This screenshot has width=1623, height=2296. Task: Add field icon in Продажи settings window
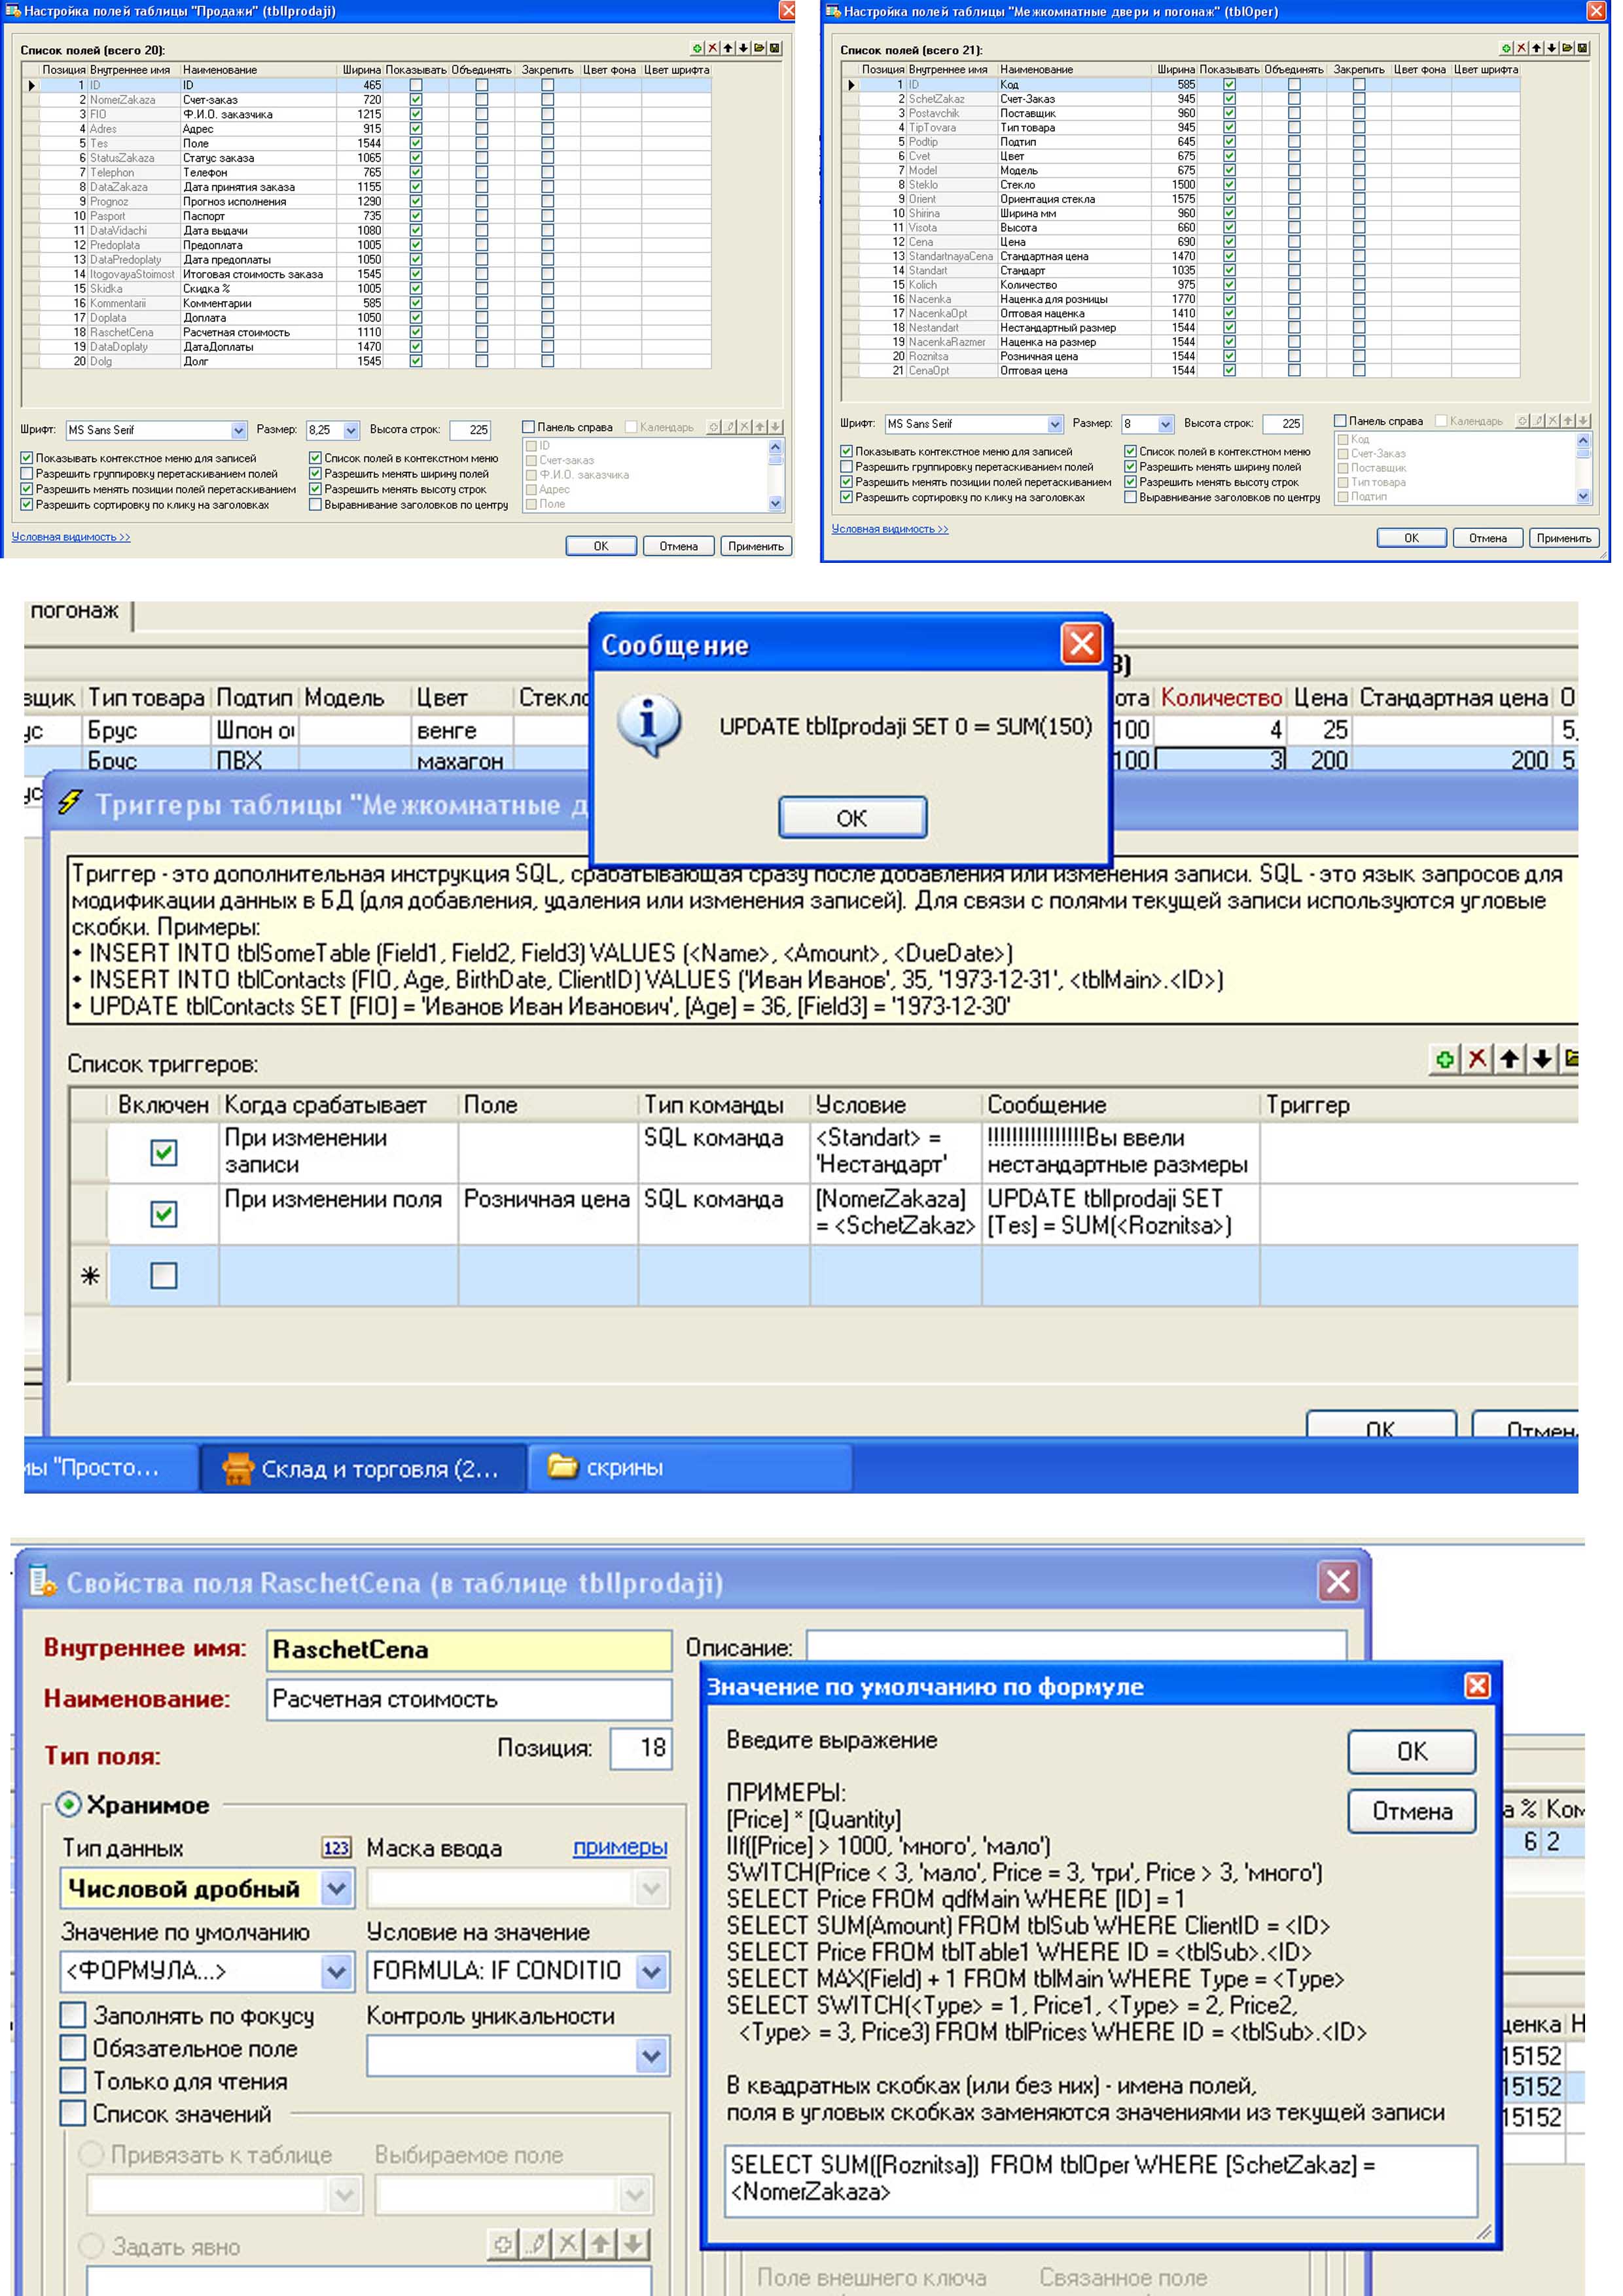[x=697, y=48]
